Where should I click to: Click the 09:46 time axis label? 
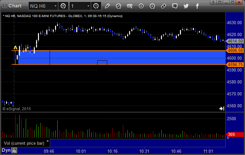pos(49,151)
